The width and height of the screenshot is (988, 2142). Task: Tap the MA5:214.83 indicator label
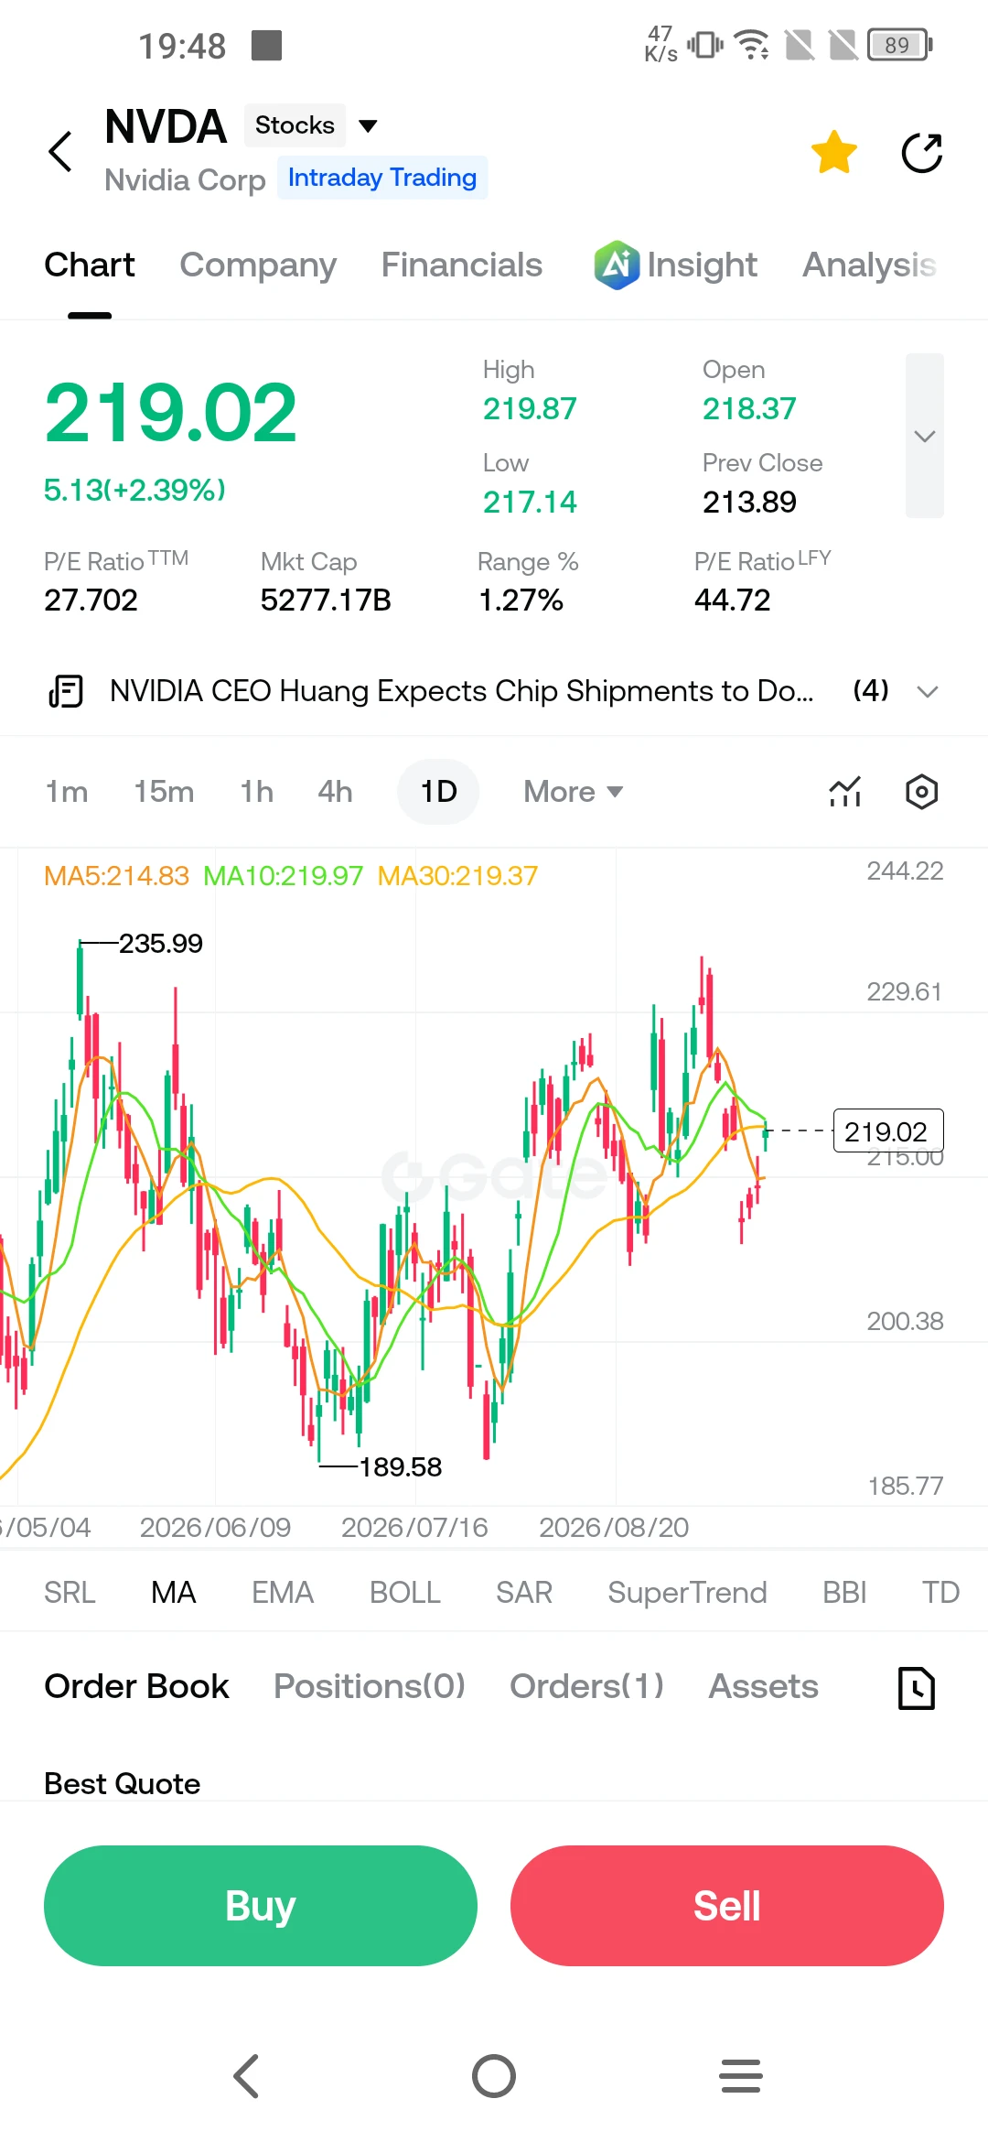point(116,876)
